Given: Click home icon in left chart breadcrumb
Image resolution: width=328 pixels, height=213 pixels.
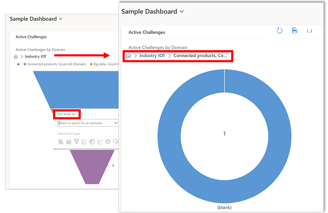Looking at the screenshot, I should point(16,56).
